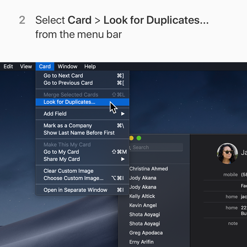Open the Edit menu

[8, 67]
